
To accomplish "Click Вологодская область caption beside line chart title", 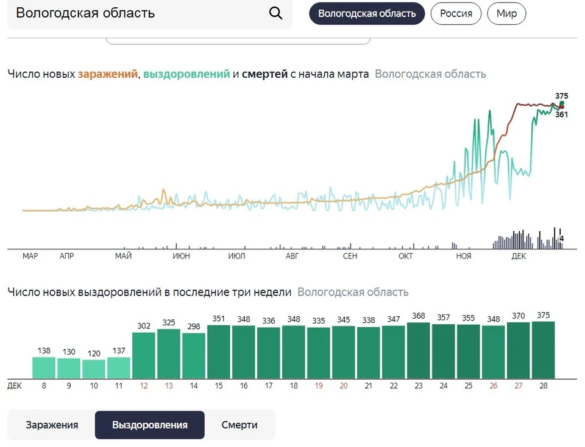I will click(x=430, y=74).
